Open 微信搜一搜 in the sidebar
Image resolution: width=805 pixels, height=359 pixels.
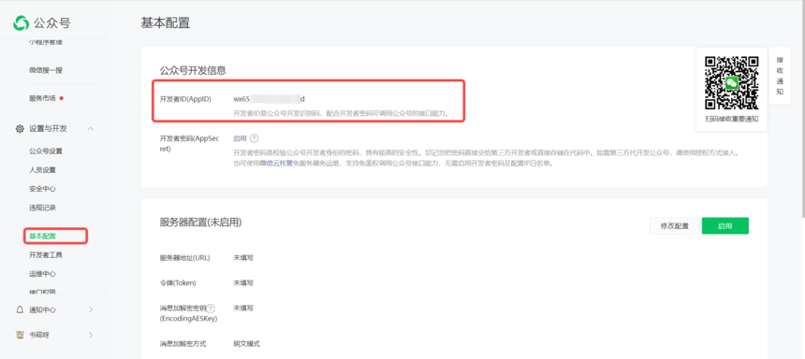click(46, 70)
